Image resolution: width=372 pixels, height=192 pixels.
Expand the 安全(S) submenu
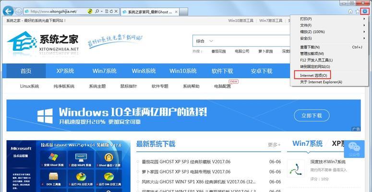pyautogui.click(x=329, y=38)
